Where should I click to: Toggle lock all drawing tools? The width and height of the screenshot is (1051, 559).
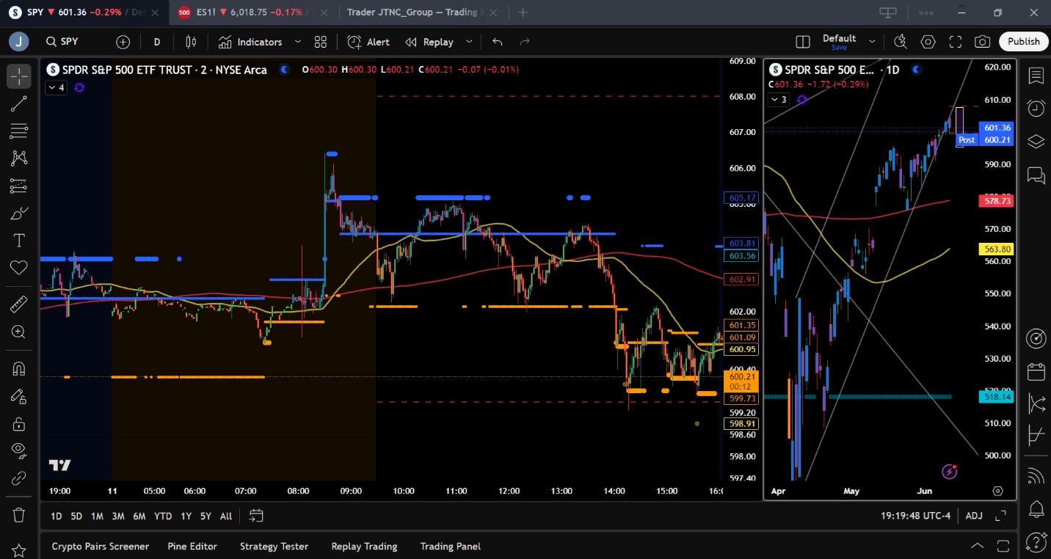(19, 424)
